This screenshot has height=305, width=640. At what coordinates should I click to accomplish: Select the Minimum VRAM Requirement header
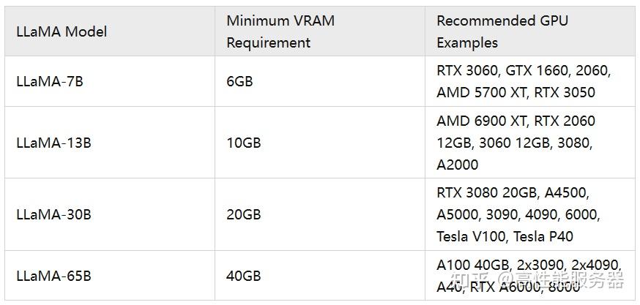click(x=280, y=31)
